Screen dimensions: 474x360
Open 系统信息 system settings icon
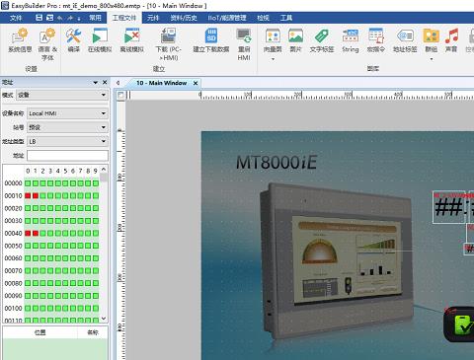point(20,36)
